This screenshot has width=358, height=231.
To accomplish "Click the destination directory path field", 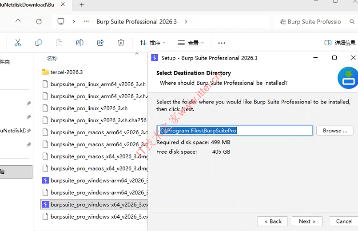I will point(235,131).
